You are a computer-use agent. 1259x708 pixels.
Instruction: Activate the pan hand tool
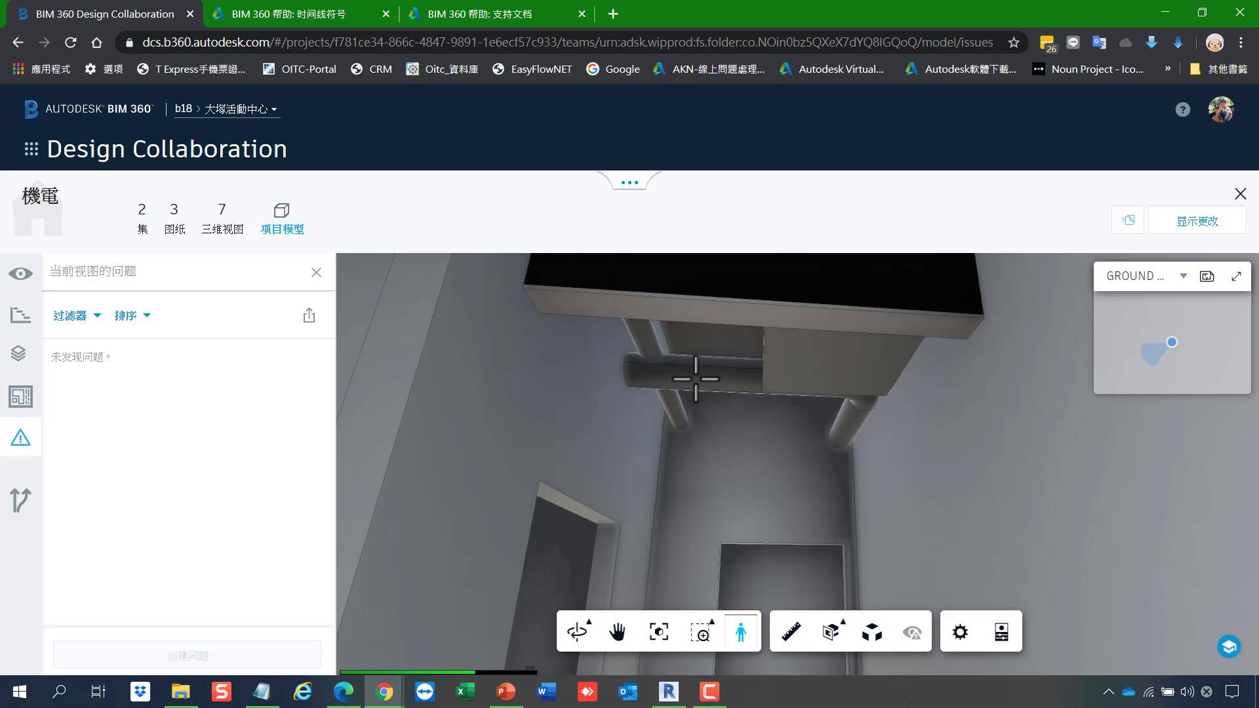[618, 632]
